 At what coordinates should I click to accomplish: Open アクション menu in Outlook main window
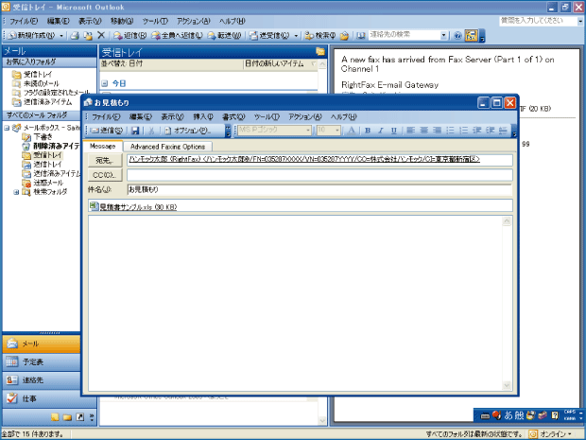tap(193, 21)
